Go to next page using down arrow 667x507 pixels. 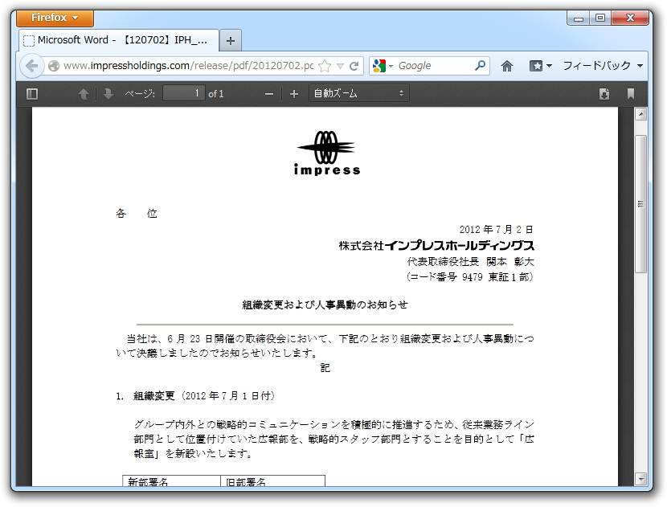tap(107, 93)
